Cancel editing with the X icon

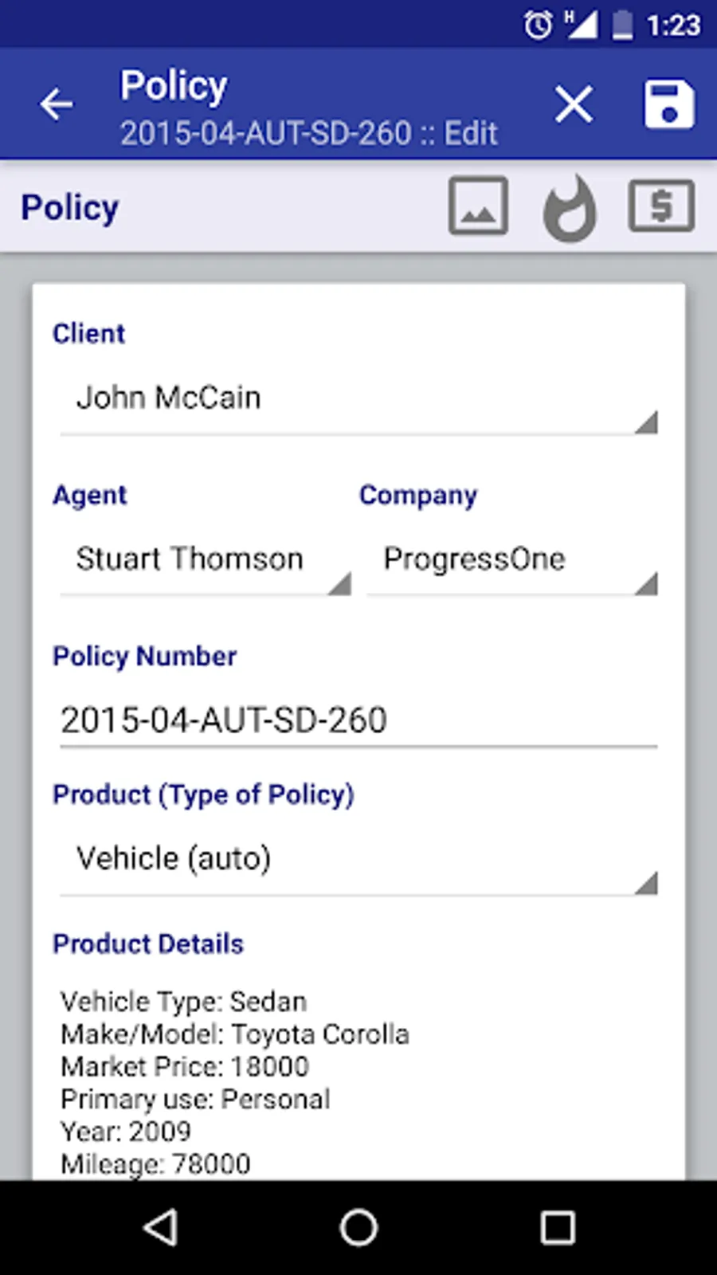pos(574,104)
